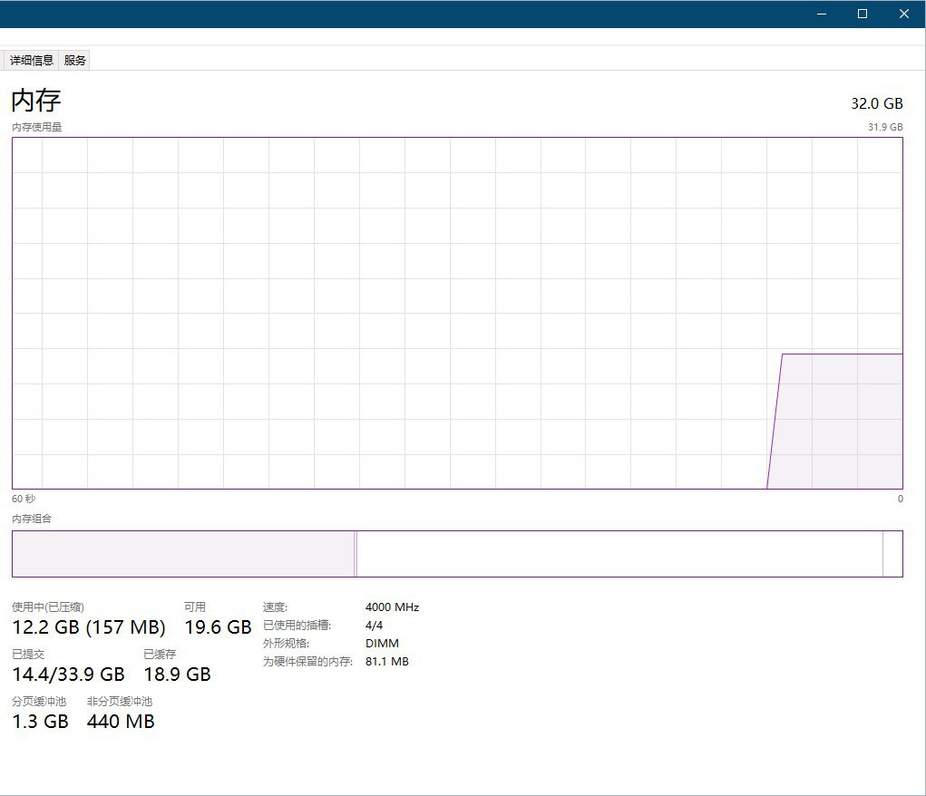Click the 19.6 GB available memory value
926x796 pixels.
coord(218,627)
